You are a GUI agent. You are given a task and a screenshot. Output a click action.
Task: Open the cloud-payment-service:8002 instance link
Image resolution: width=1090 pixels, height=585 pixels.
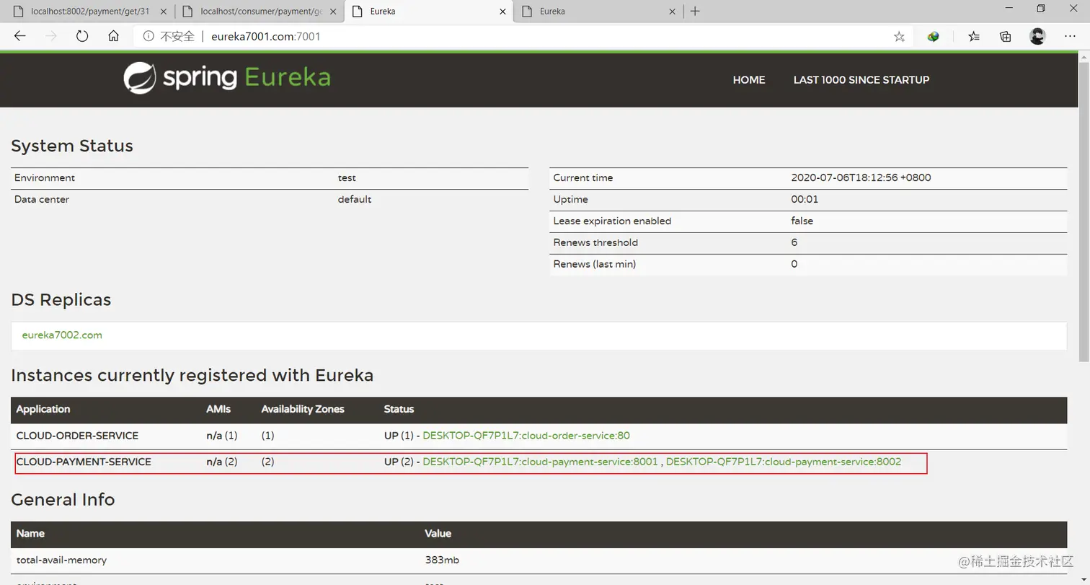click(x=784, y=462)
